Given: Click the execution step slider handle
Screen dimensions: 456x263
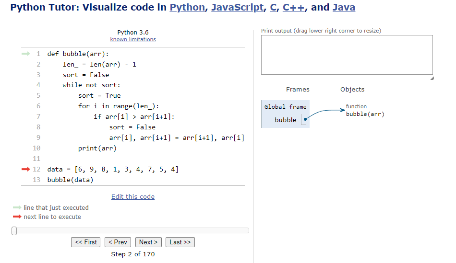Looking at the screenshot, I should coord(14,231).
